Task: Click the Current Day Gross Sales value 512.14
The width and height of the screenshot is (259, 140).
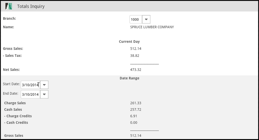Action: click(x=136, y=49)
